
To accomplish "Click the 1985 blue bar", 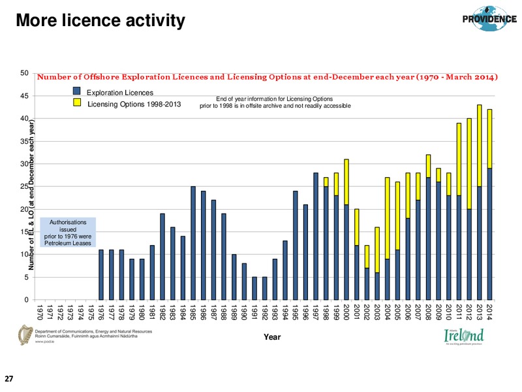I will (193, 243).
